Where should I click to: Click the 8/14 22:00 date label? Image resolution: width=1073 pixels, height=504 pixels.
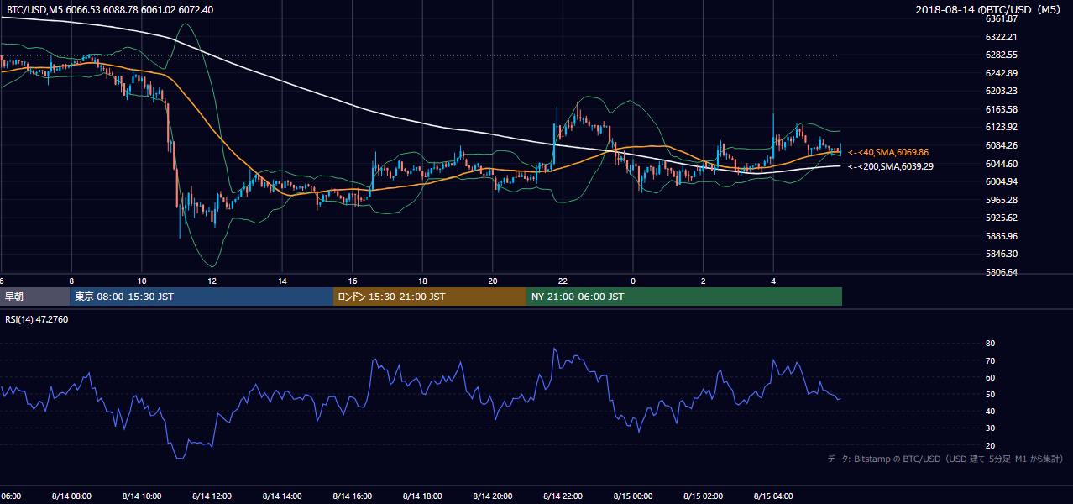[x=563, y=496]
